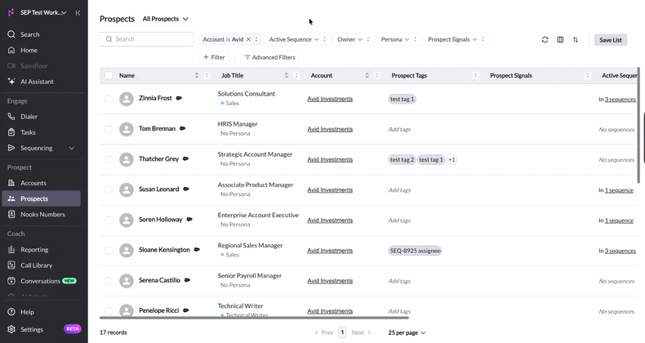Show the +1 extra tags for Thatcher Grey
645x343 pixels.
point(451,159)
